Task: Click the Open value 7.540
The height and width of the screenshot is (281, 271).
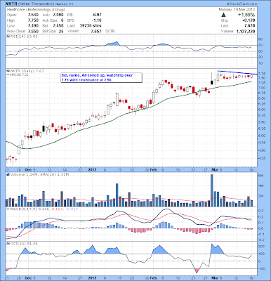Action: coord(33,15)
